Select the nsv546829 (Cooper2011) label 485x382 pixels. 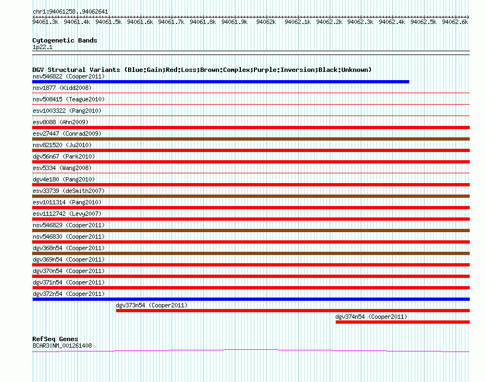69,225
